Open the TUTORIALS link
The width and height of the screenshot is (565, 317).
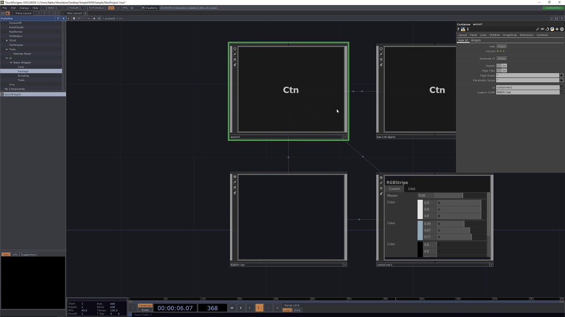tap(96, 8)
